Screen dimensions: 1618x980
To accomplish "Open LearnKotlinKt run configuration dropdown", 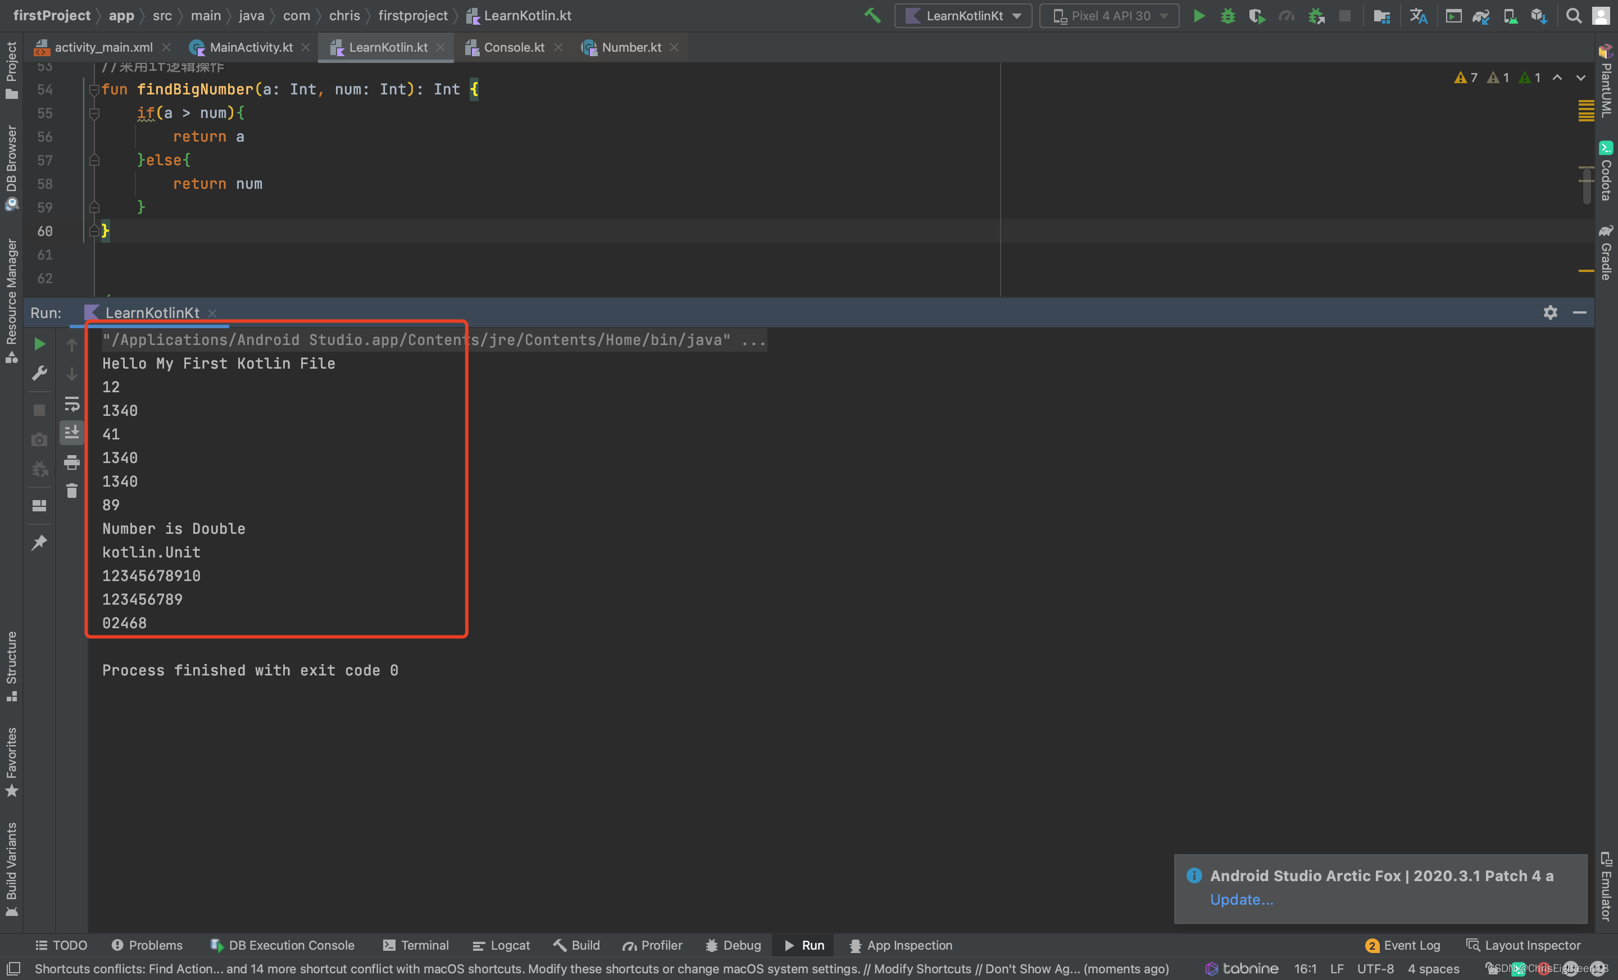I will pos(963,16).
